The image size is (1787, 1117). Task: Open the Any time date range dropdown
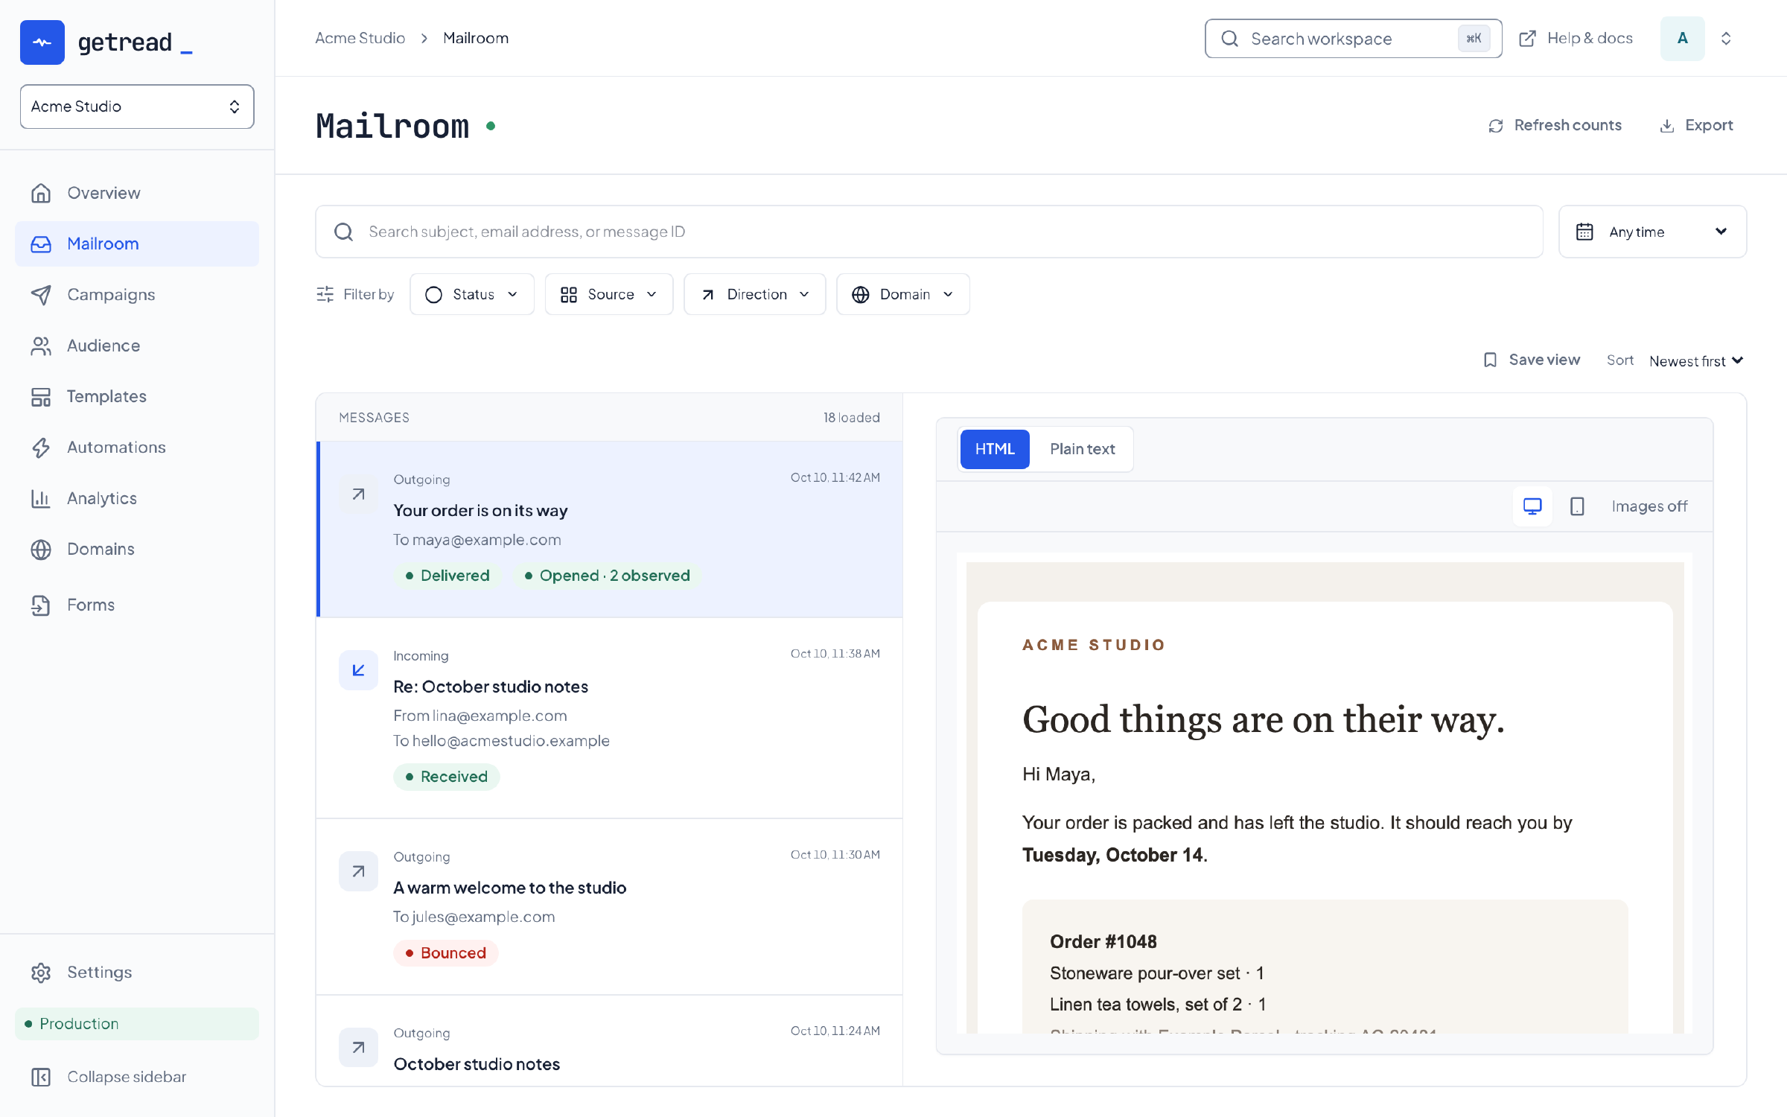tap(1653, 232)
